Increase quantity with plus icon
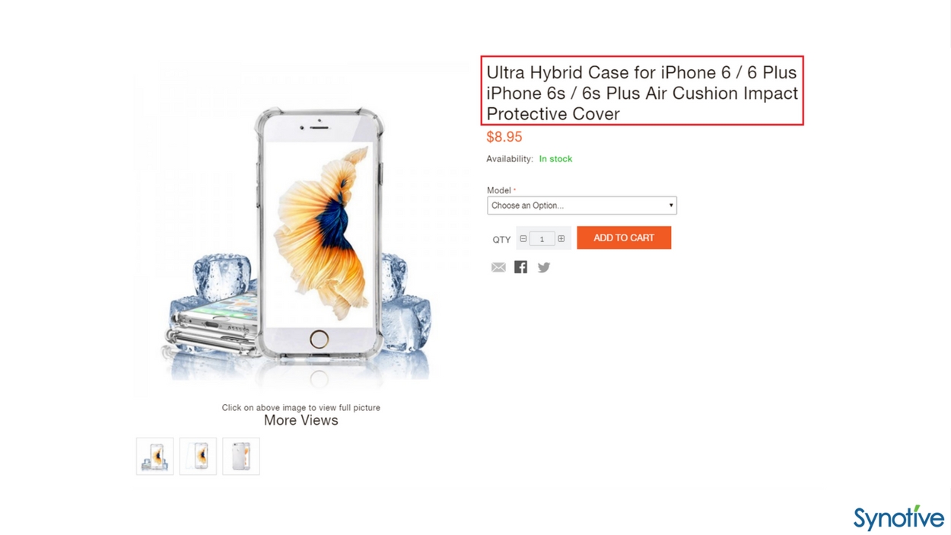Screen dimensions: 951x535 (x=561, y=239)
